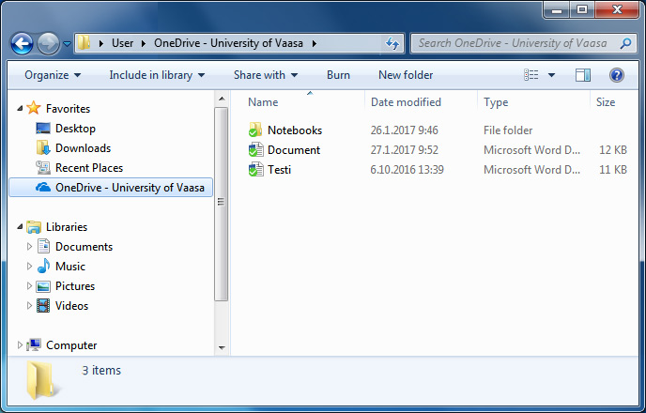
Task: Collapse the Favorites section
Action: coord(20,108)
